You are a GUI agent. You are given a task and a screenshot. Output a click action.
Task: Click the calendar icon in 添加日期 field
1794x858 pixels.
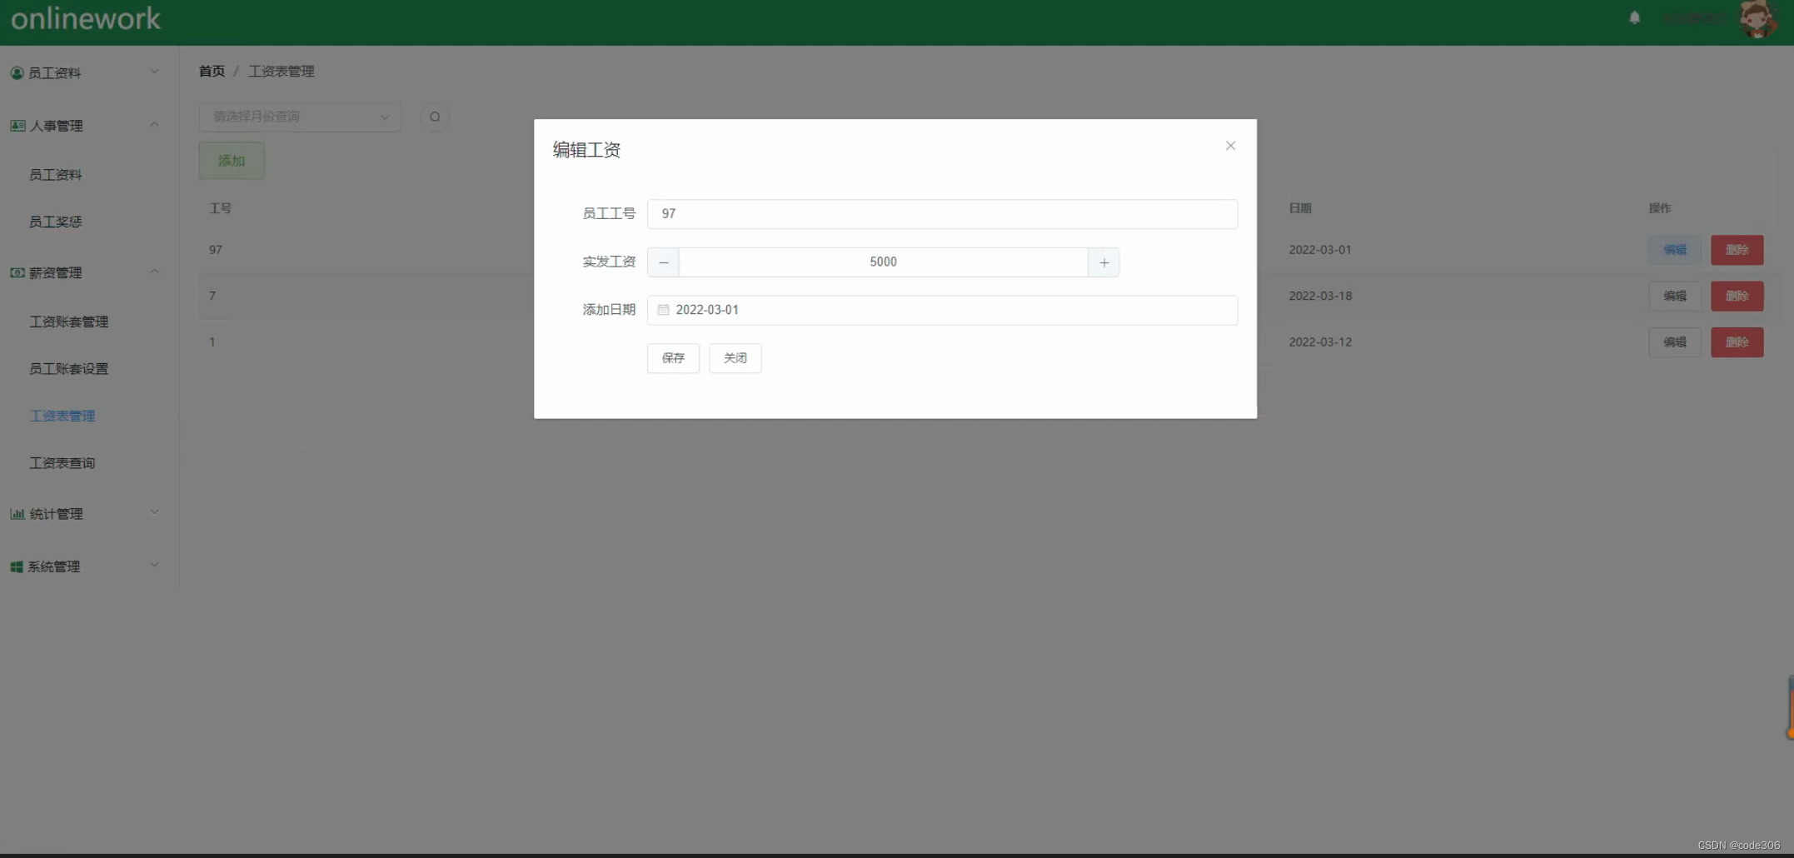[x=663, y=310]
